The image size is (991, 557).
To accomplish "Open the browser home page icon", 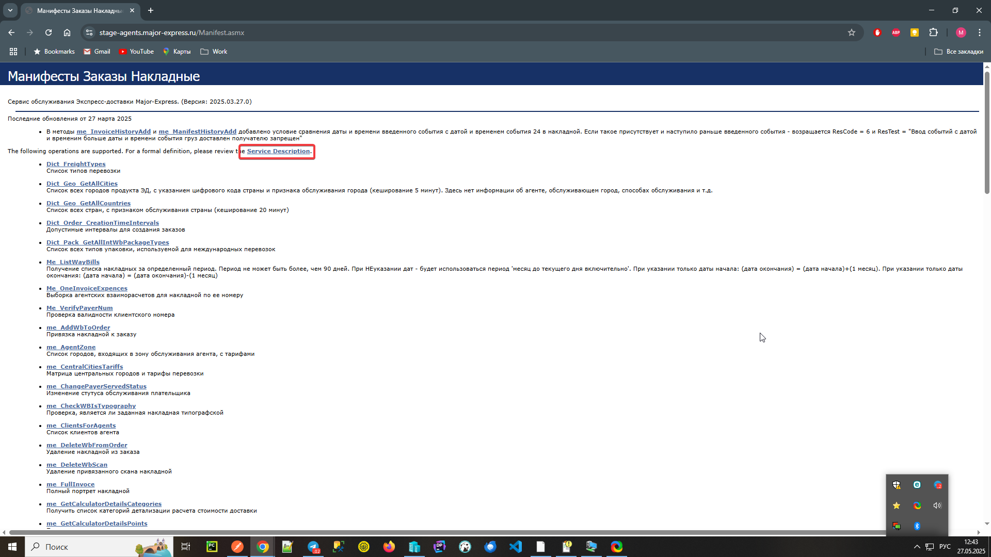I will (67, 32).
